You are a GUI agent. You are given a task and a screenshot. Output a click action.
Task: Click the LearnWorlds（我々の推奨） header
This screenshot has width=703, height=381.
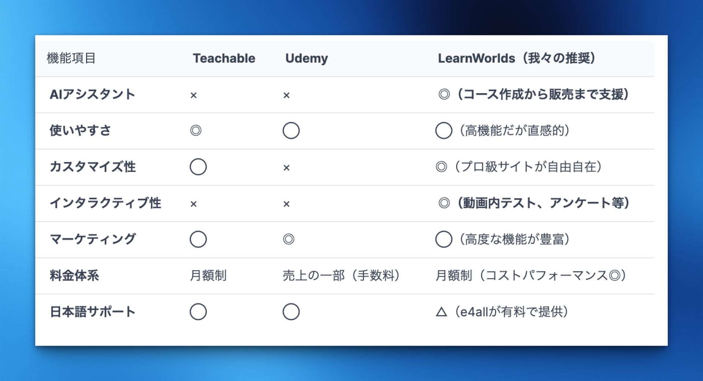tap(517, 58)
